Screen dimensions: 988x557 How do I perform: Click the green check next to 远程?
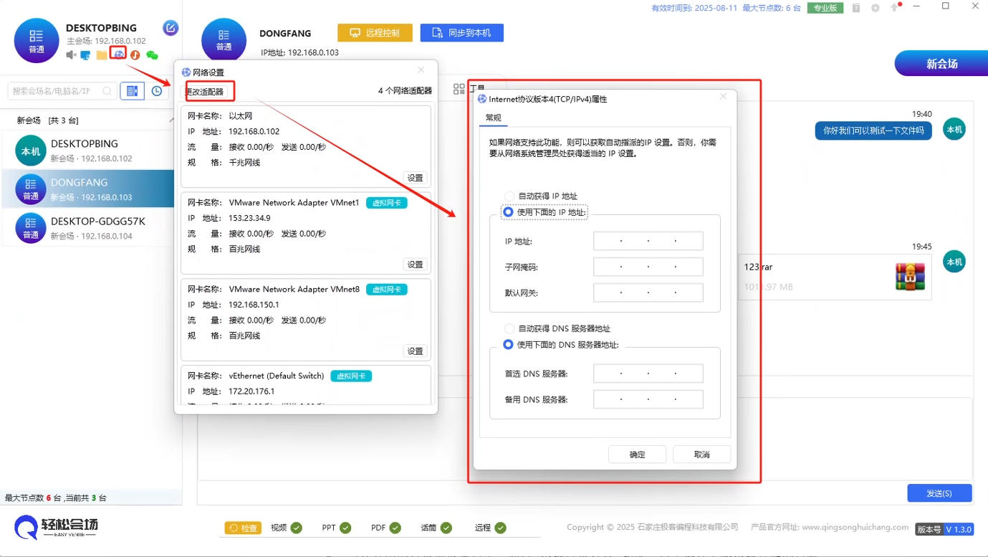click(x=500, y=528)
